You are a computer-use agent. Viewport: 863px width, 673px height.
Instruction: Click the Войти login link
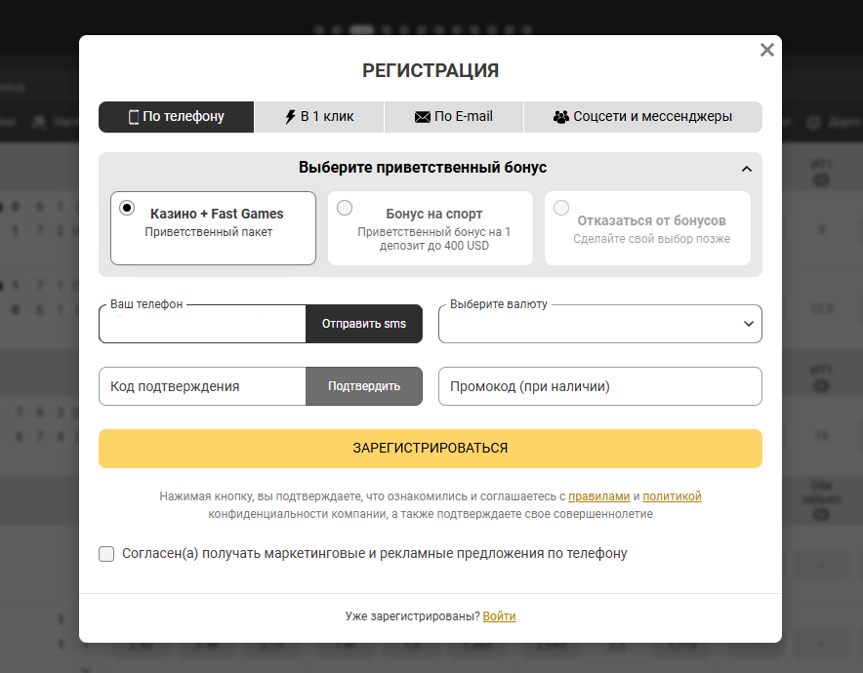click(499, 616)
